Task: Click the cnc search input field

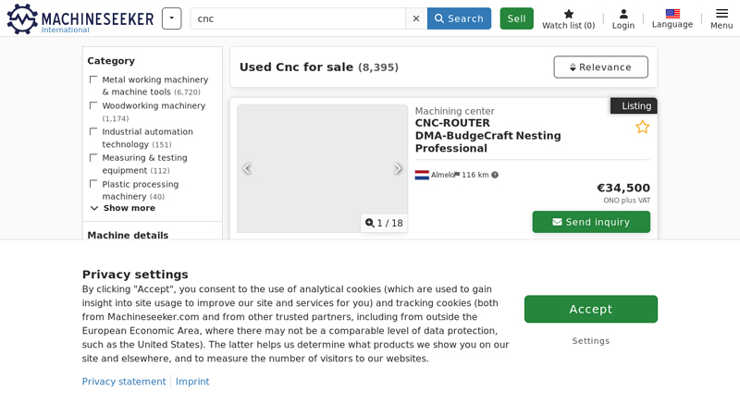Action: (296, 18)
